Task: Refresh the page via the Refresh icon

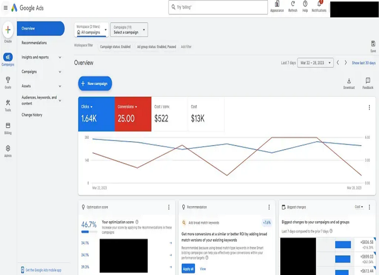Action: pos(292,5)
